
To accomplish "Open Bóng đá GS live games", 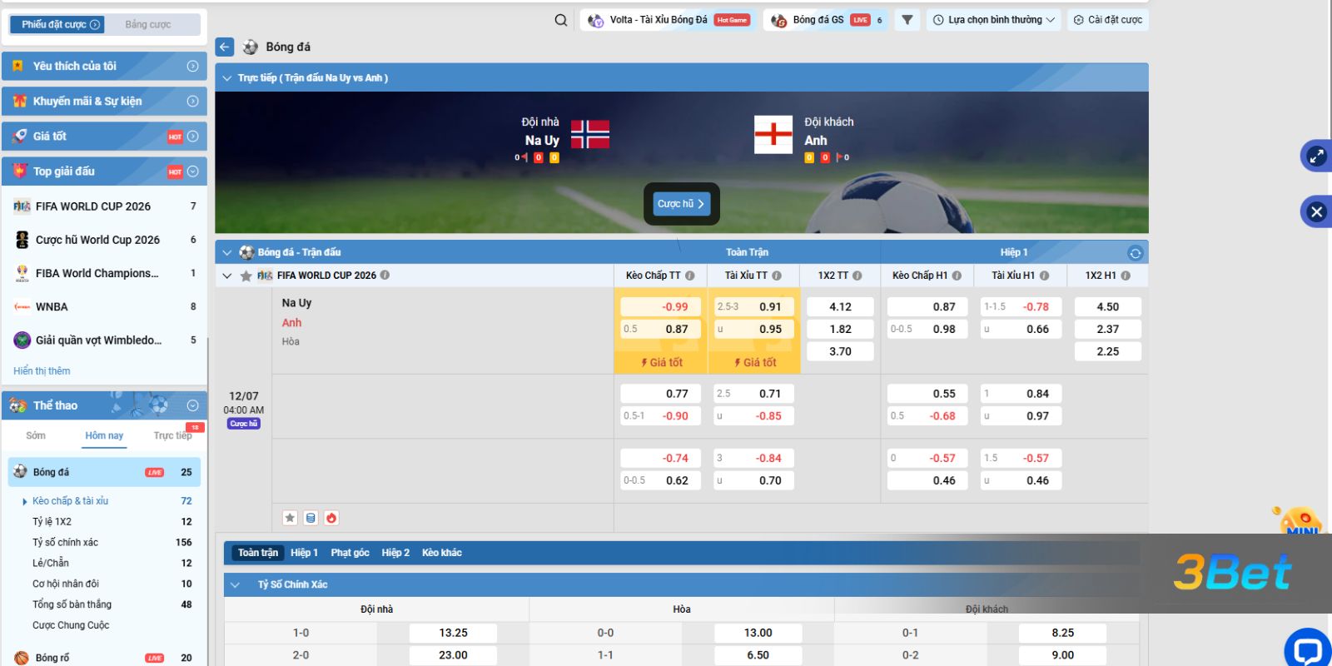I will click(x=827, y=20).
